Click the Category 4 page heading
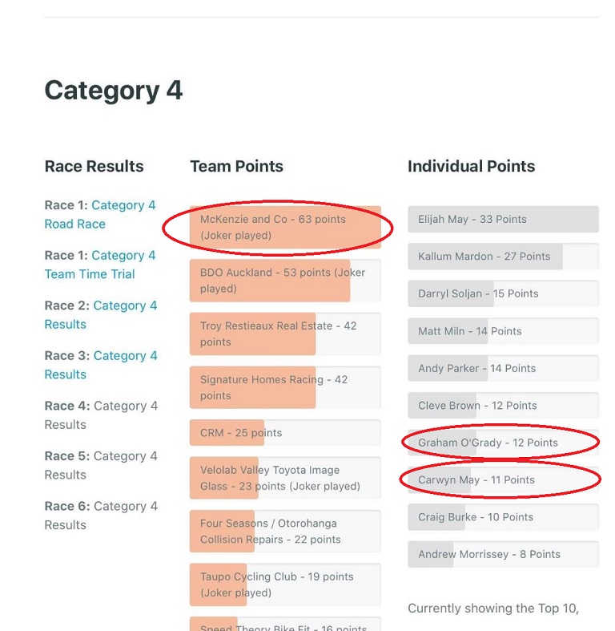Image resolution: width=615 pixels, height=631 pixels. [x=114, y=90]
